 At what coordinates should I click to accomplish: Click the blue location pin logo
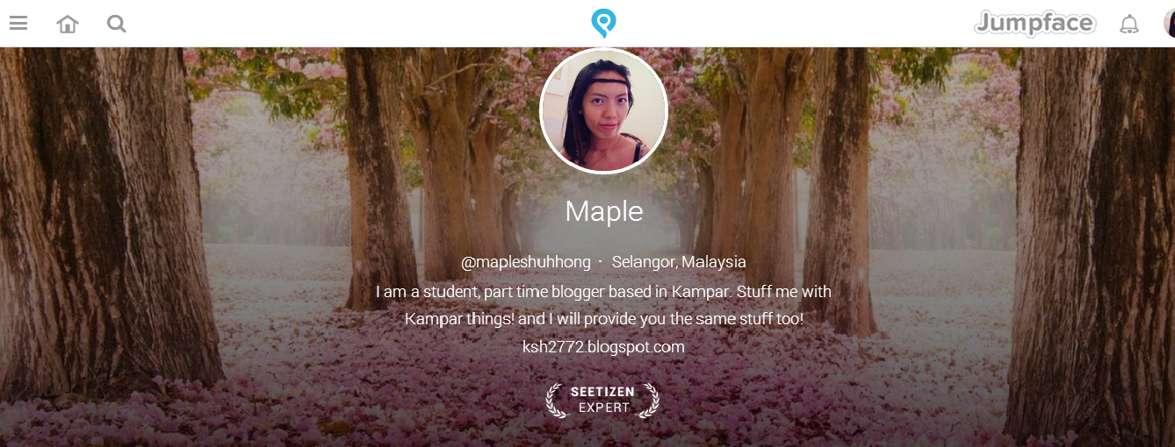(603, 23)
